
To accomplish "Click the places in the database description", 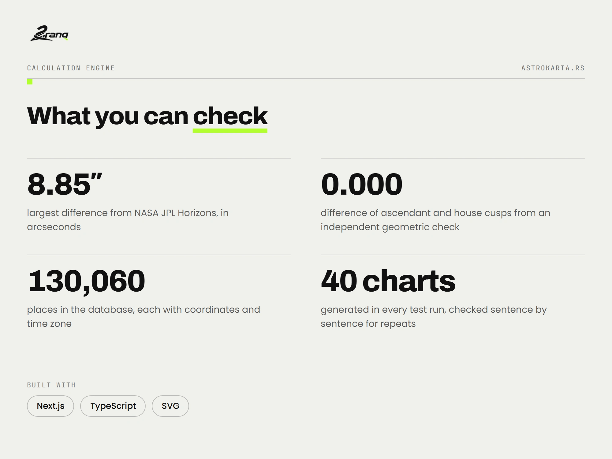I will (x=144, y=316).
